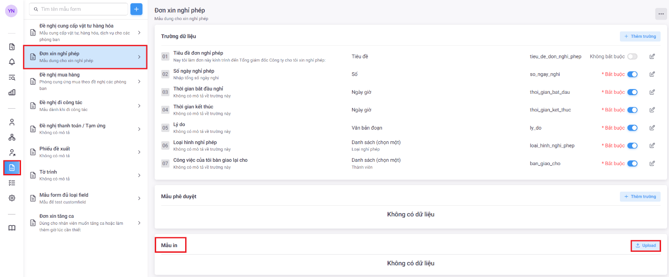Expand the 'Tờ trình' chevron arrow
This screenshot has height=277, width=669.
pos(139,175)
